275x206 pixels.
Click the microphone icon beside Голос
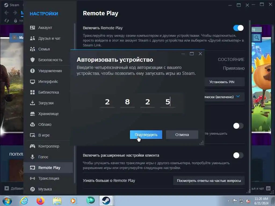pos(32,157)
